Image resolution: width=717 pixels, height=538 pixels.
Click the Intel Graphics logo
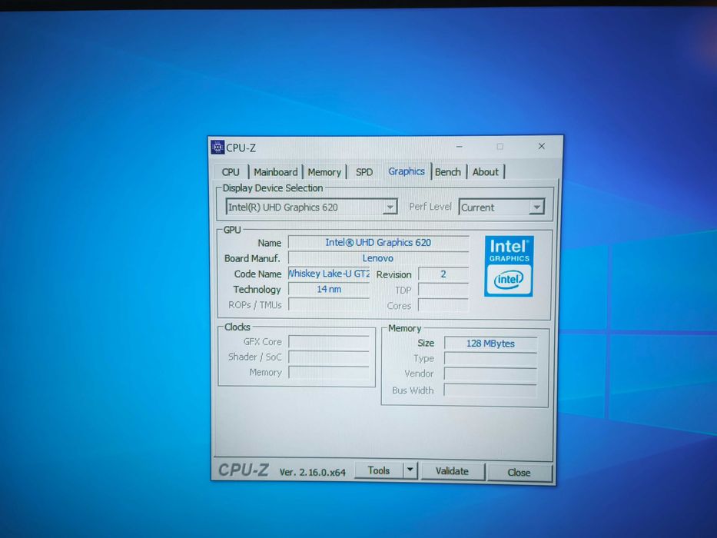click(509, 266)
